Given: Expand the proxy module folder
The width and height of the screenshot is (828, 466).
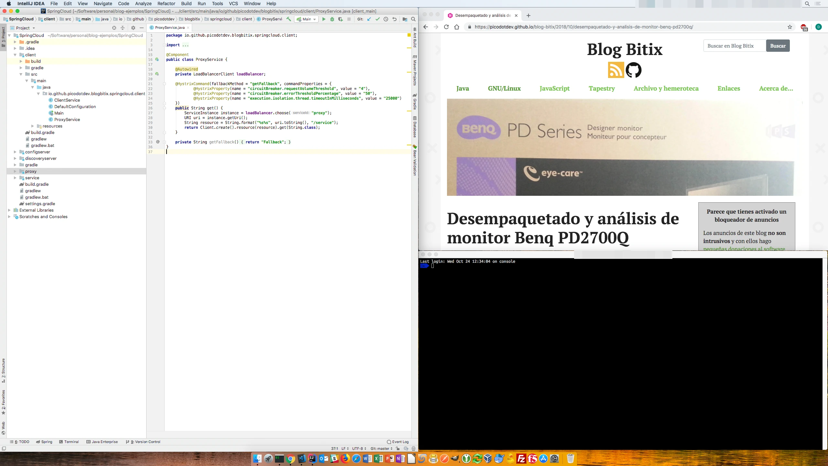Looking at the screenshot, I should click(x=15, y=172).
